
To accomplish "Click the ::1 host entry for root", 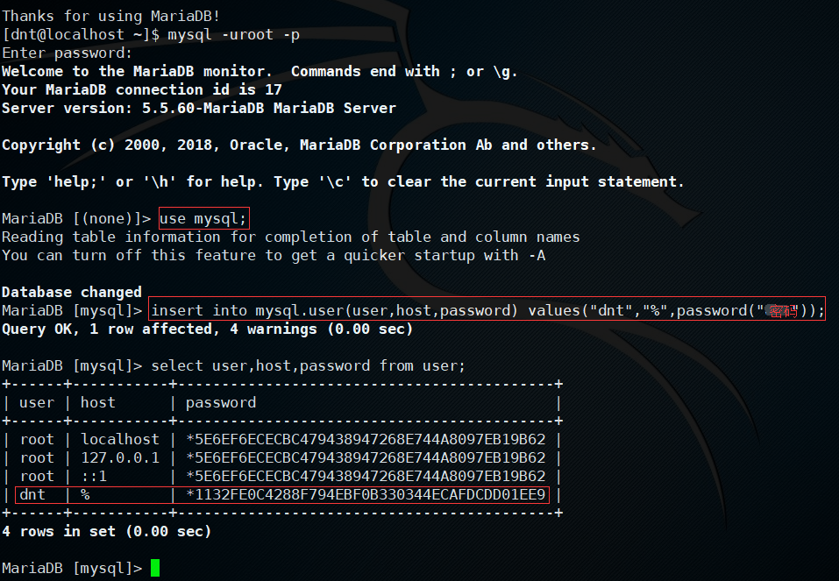I will pos(94,476).
